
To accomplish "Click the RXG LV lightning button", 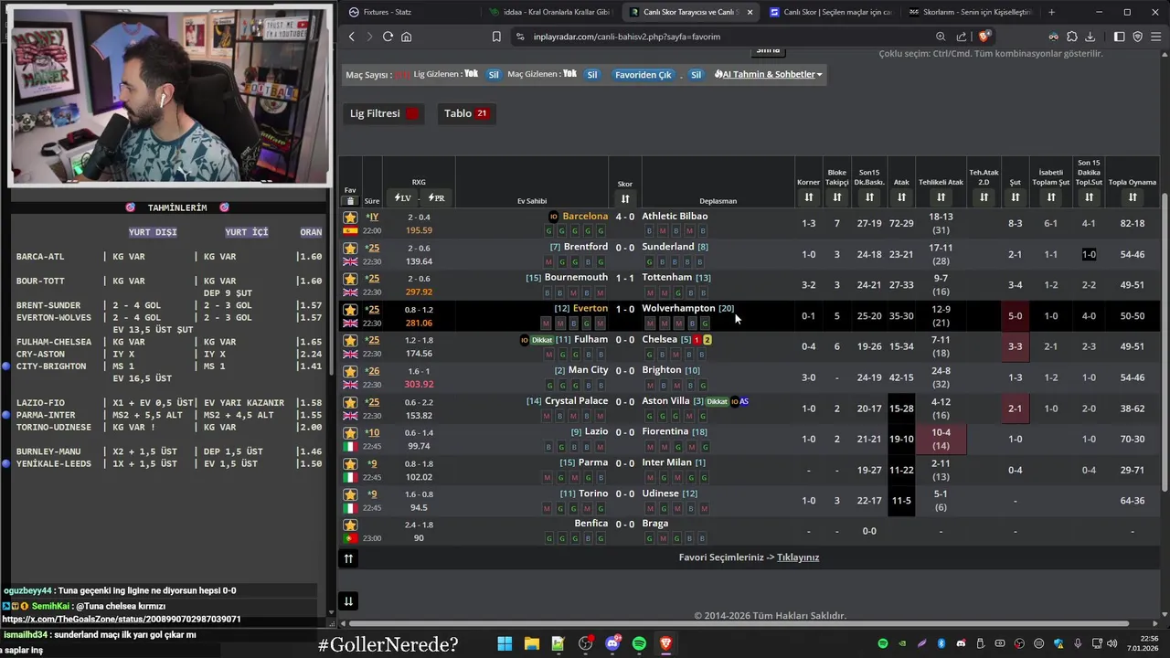I will [x=403, y=197].
